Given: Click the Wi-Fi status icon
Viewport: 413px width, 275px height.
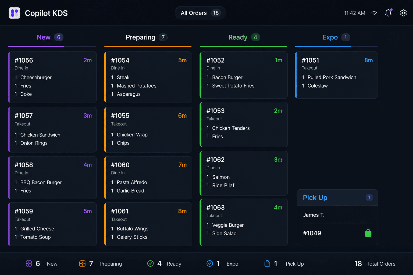Looking at the screenshot, I should click(374, 13).
